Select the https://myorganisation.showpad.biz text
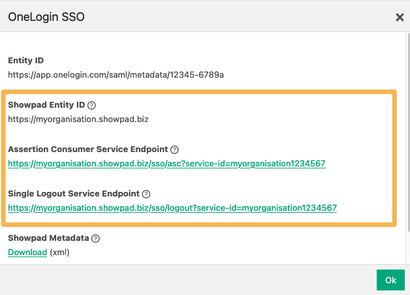 78,119
